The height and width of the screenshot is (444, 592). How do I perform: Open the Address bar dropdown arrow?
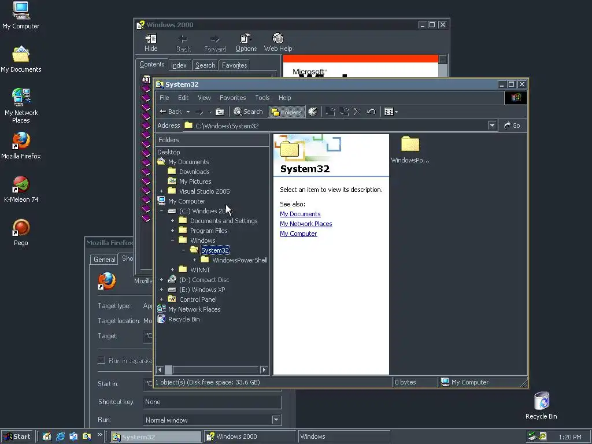(x=492, y=125)
